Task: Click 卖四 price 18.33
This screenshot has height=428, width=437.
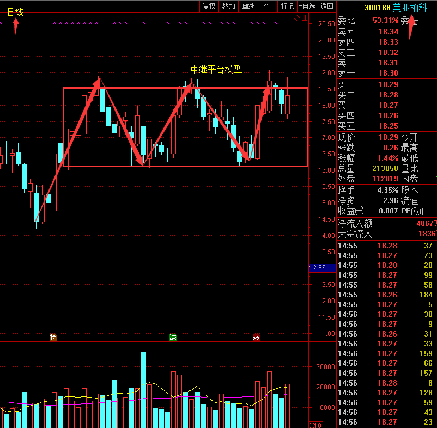Action: click(x=389, y=42)
